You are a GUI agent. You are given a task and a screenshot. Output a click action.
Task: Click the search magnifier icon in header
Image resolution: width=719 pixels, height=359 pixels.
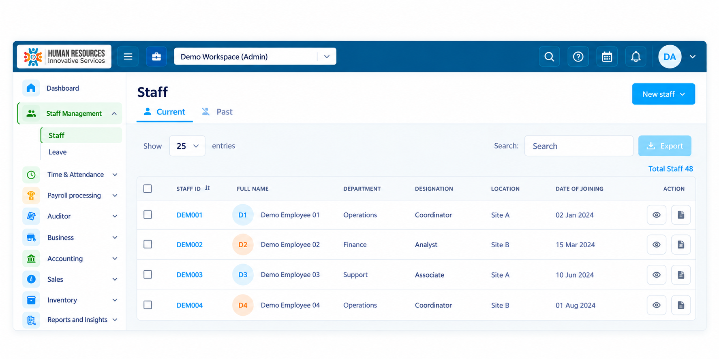tap(549, 57)
